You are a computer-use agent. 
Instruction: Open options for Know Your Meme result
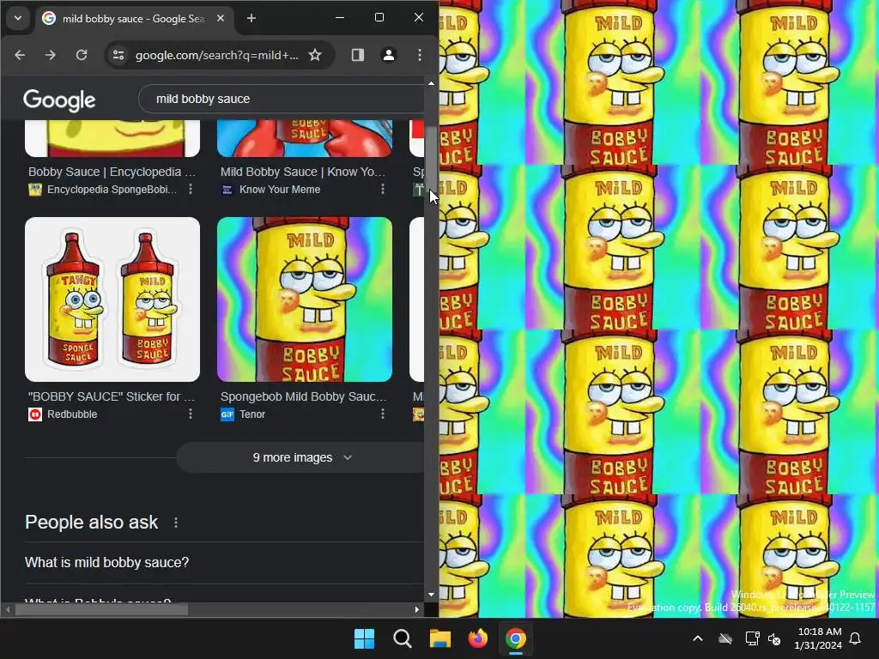(x=383, y=190)
